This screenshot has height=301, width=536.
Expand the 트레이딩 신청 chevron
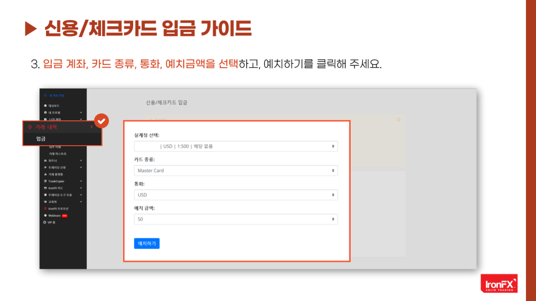tap(81, 167)
